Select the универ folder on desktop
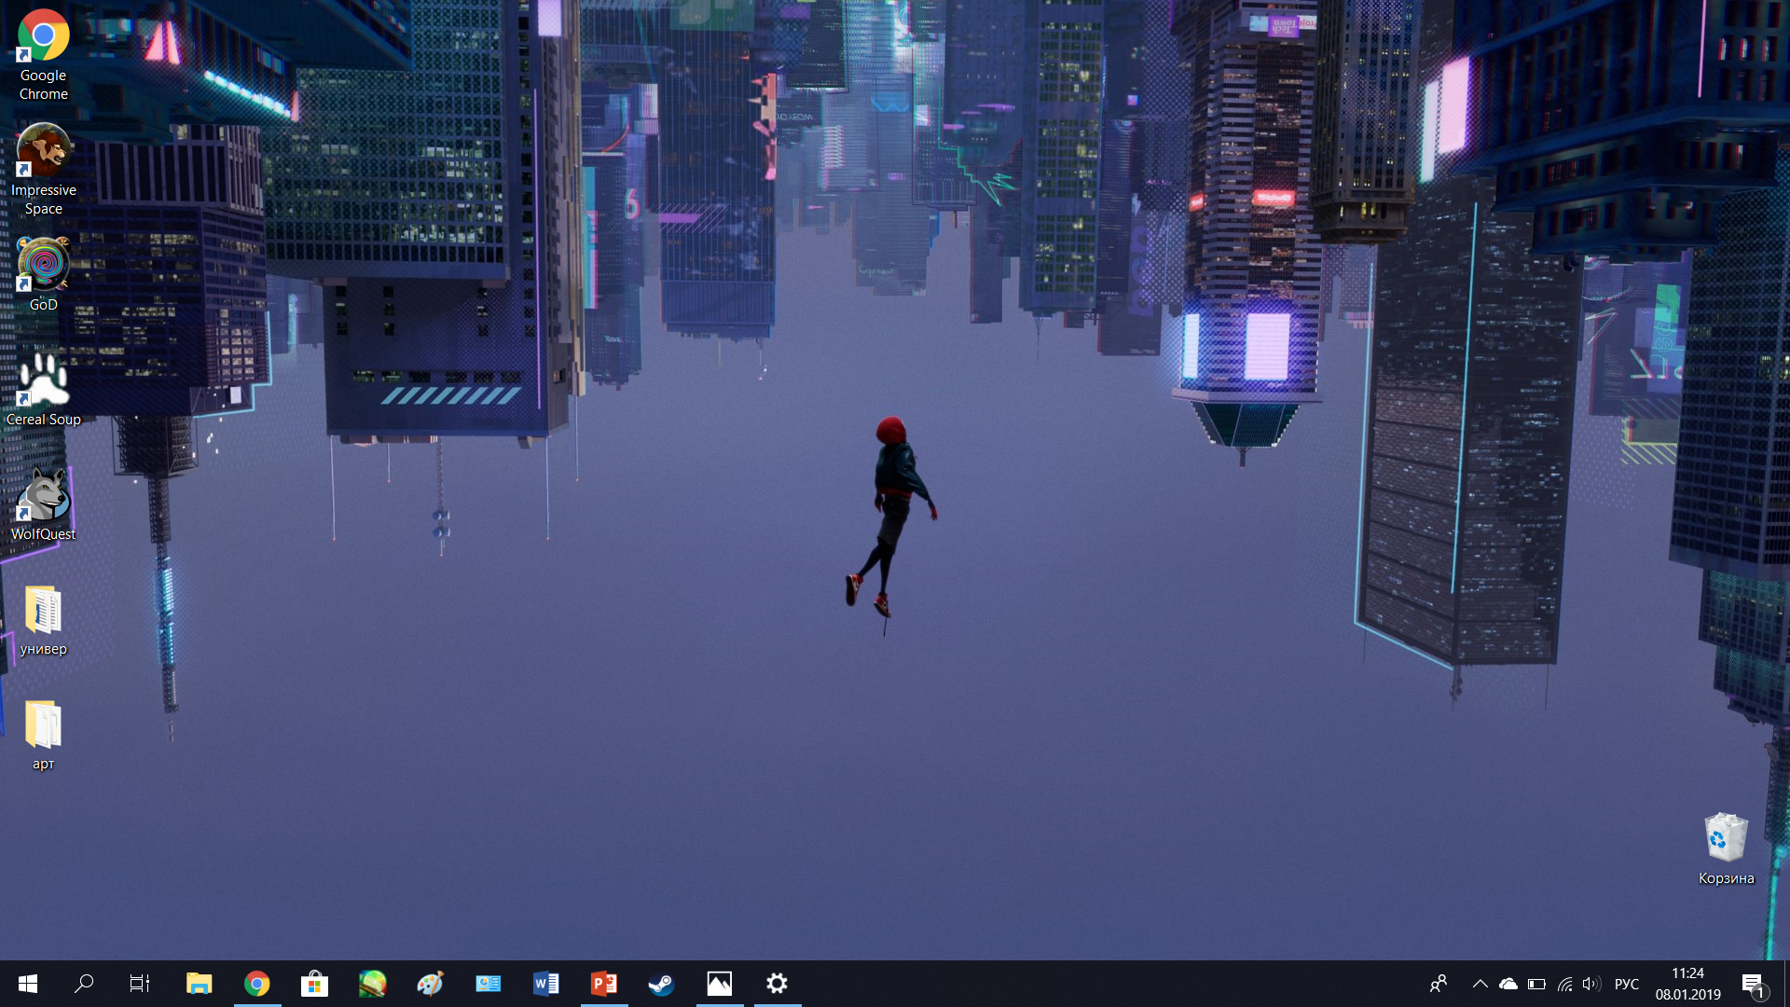This screenshot has height=1007, width=1790. click(43, 620)
